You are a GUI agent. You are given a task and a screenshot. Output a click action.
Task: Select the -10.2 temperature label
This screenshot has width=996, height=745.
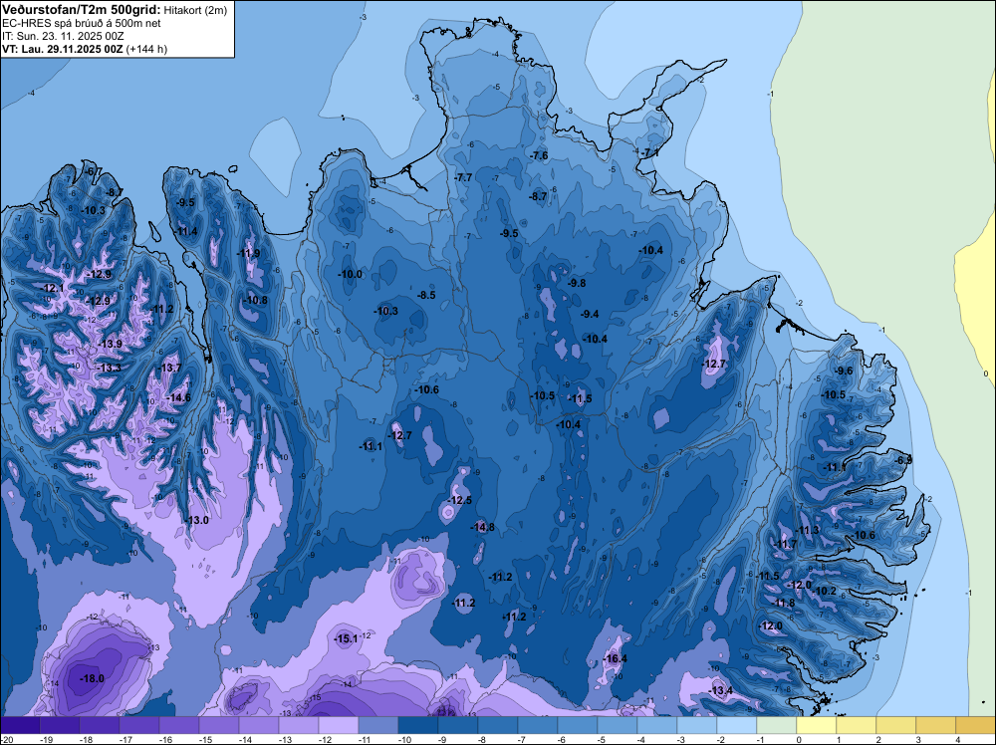coord(825,591)
